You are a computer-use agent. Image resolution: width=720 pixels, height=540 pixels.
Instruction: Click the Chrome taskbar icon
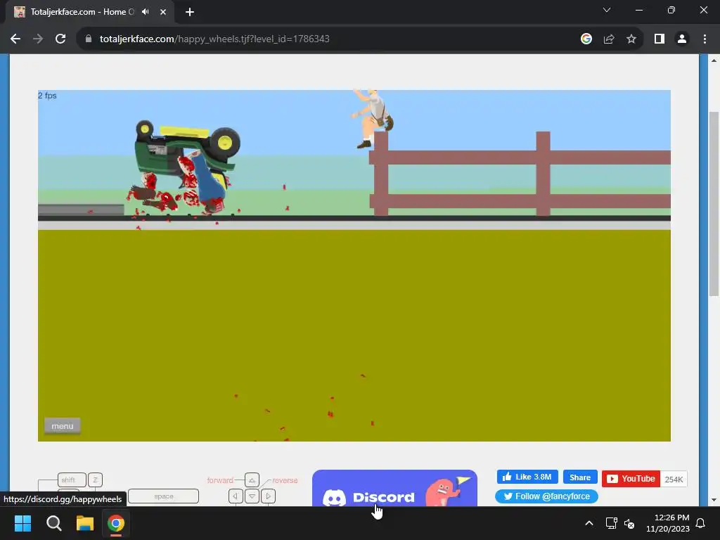point(116,523)
